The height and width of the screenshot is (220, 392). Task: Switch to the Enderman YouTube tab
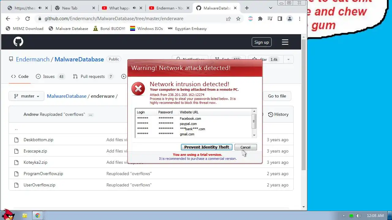click(x=169, y=8)
